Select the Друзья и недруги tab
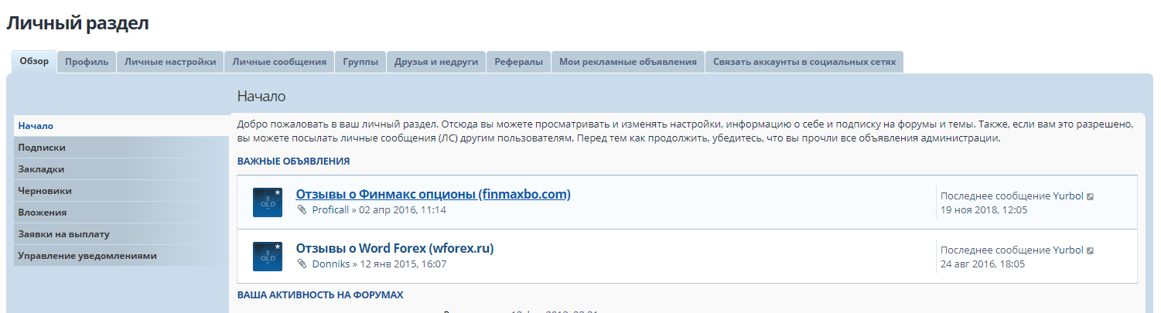The image size is (1161, 313). (436, 62)
